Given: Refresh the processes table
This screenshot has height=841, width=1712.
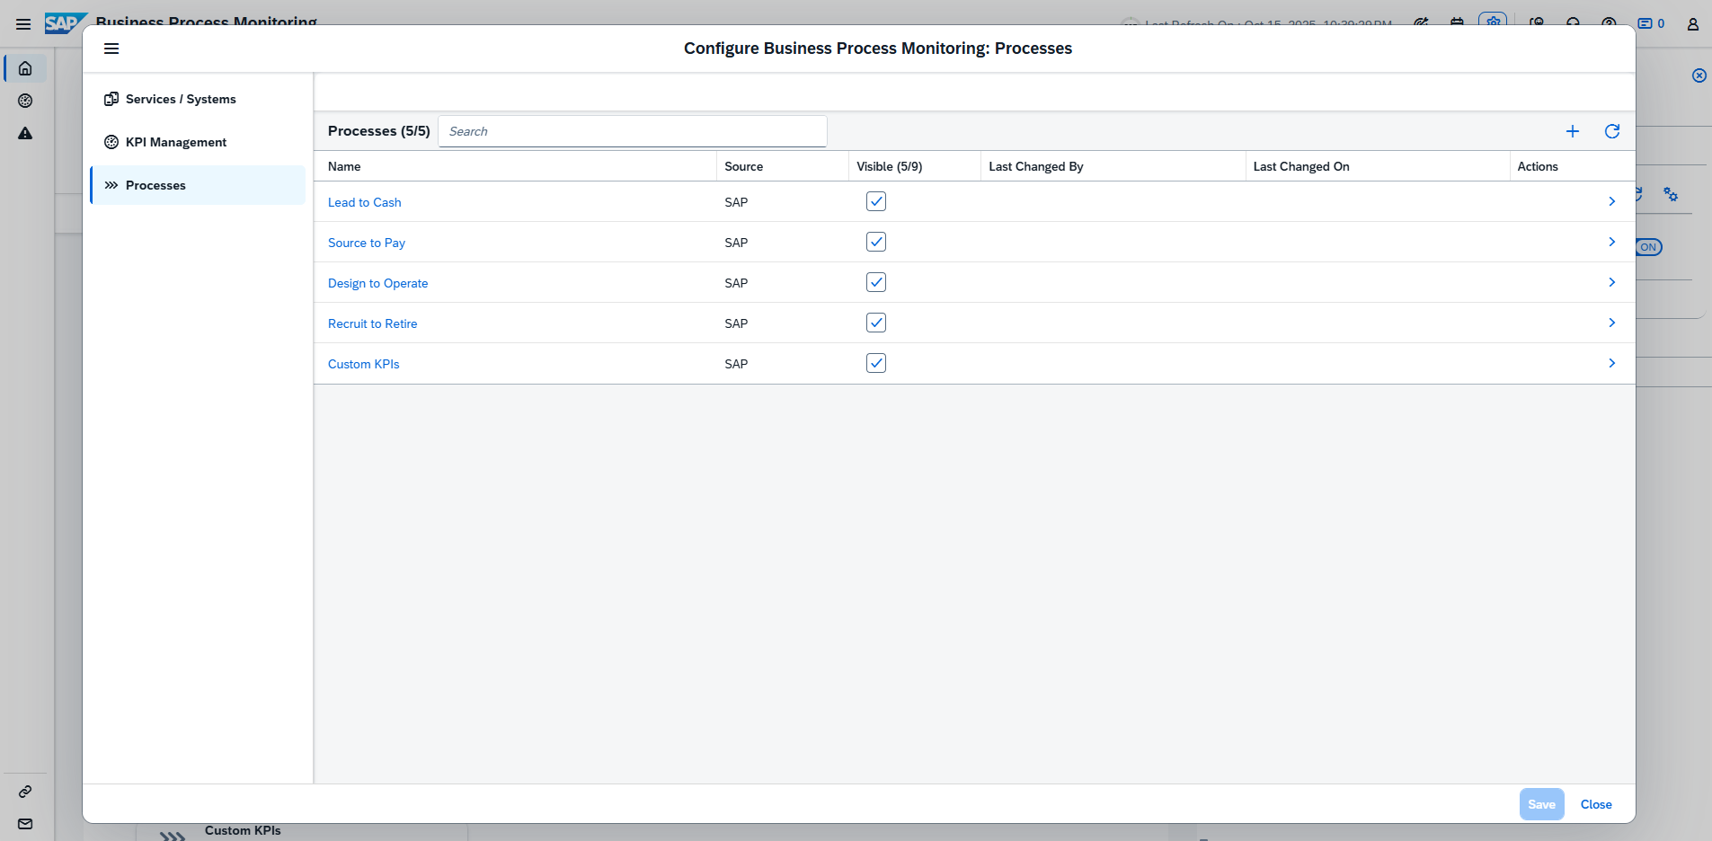Looking at the screenshot, I should pyautogui.click(x=1611, y=131).
